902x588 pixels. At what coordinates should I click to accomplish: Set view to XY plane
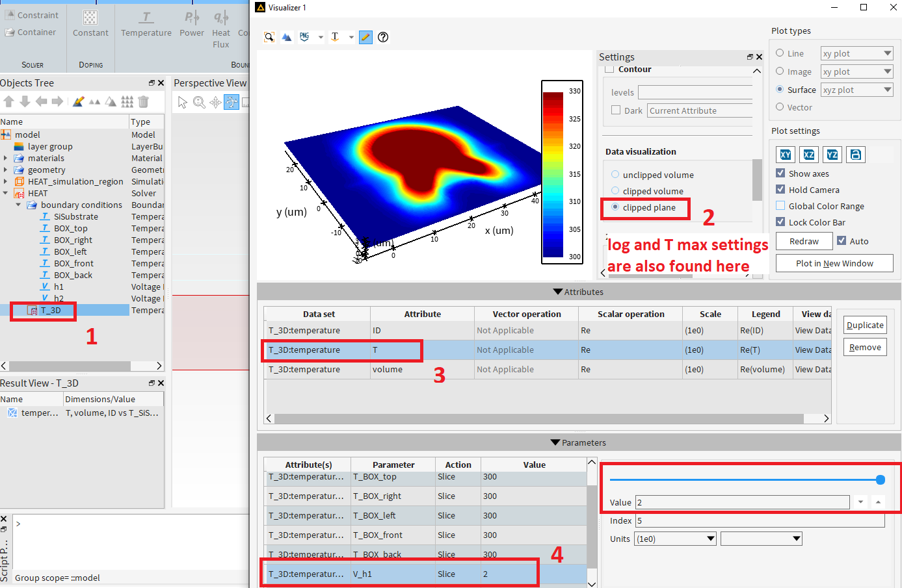point(786,155)
